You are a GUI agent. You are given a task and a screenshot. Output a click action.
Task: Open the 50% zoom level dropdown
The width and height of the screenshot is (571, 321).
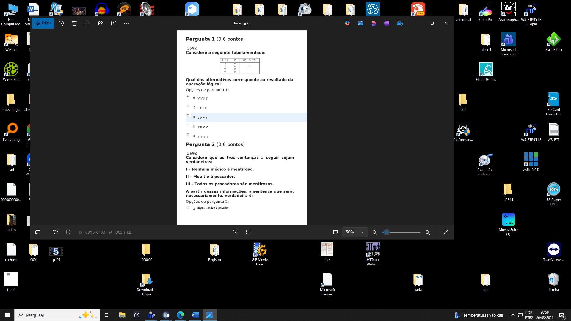(x=350, y=232)
